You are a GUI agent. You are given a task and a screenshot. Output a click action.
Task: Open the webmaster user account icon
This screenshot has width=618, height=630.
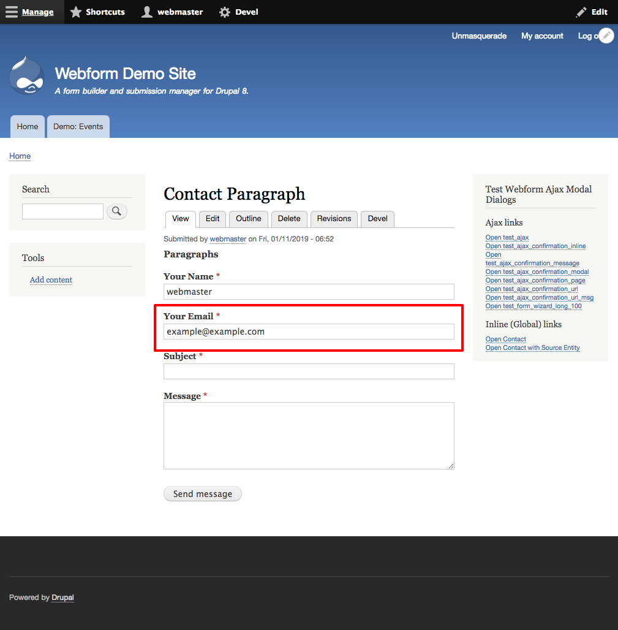click(147, 12)
